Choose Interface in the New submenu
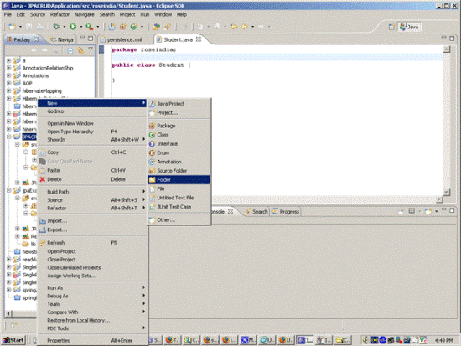Viewport: 461px width, 346px height. tap(179, 144)
